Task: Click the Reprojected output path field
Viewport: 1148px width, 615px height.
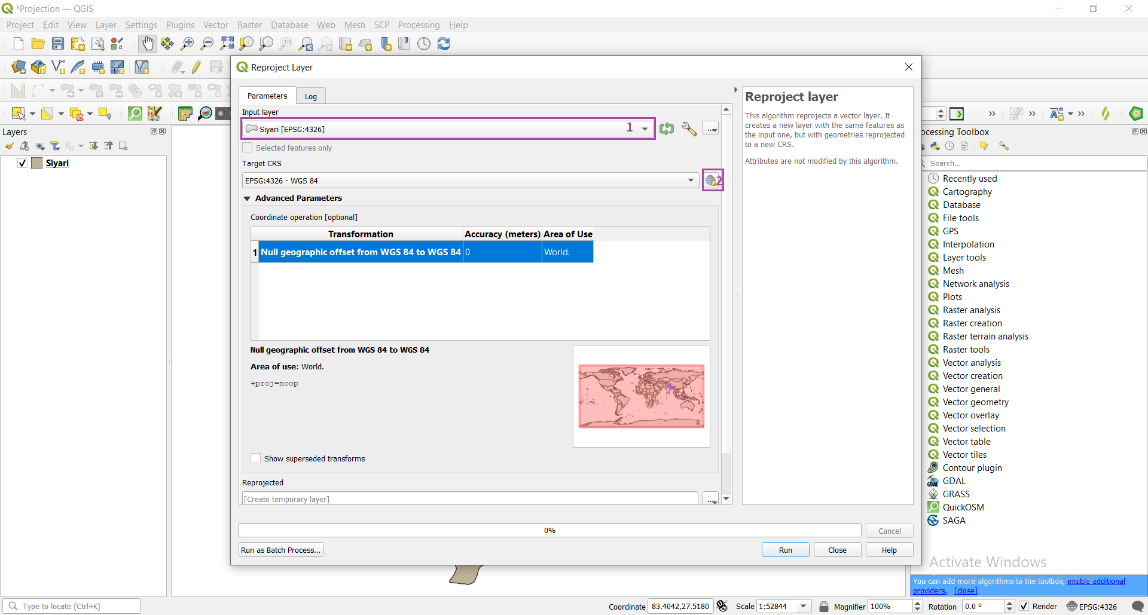Action: (470, 498)
